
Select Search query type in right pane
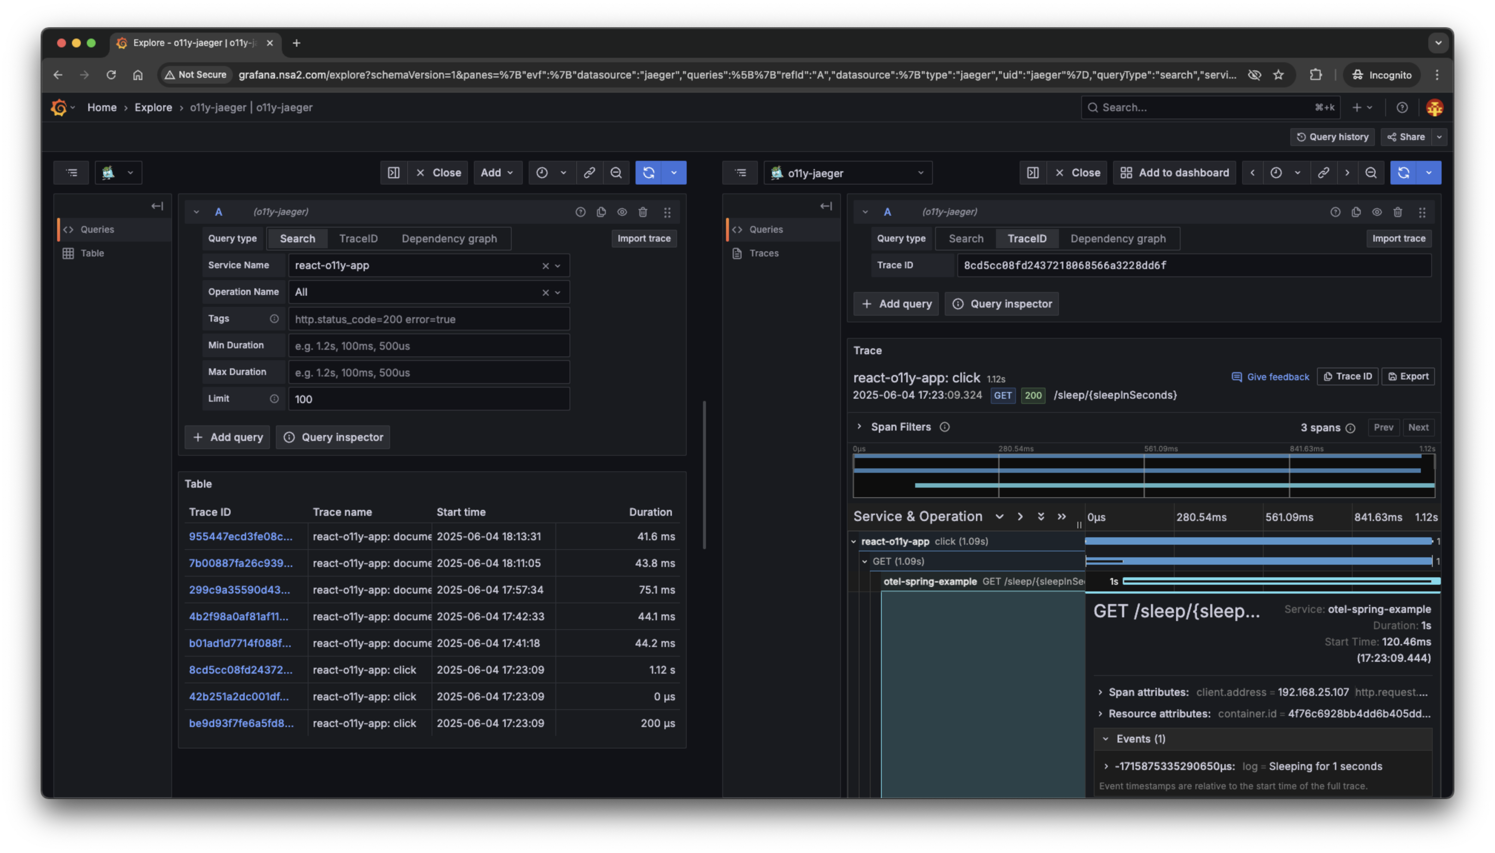[966, 238]
